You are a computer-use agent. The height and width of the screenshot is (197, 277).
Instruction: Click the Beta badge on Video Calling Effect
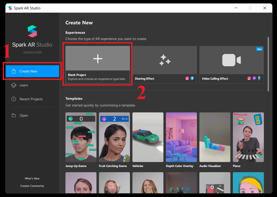point(259,49)
